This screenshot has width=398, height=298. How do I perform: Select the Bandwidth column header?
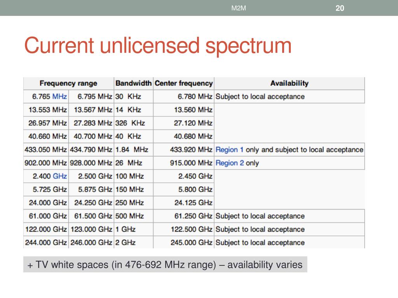click(134, 83)
